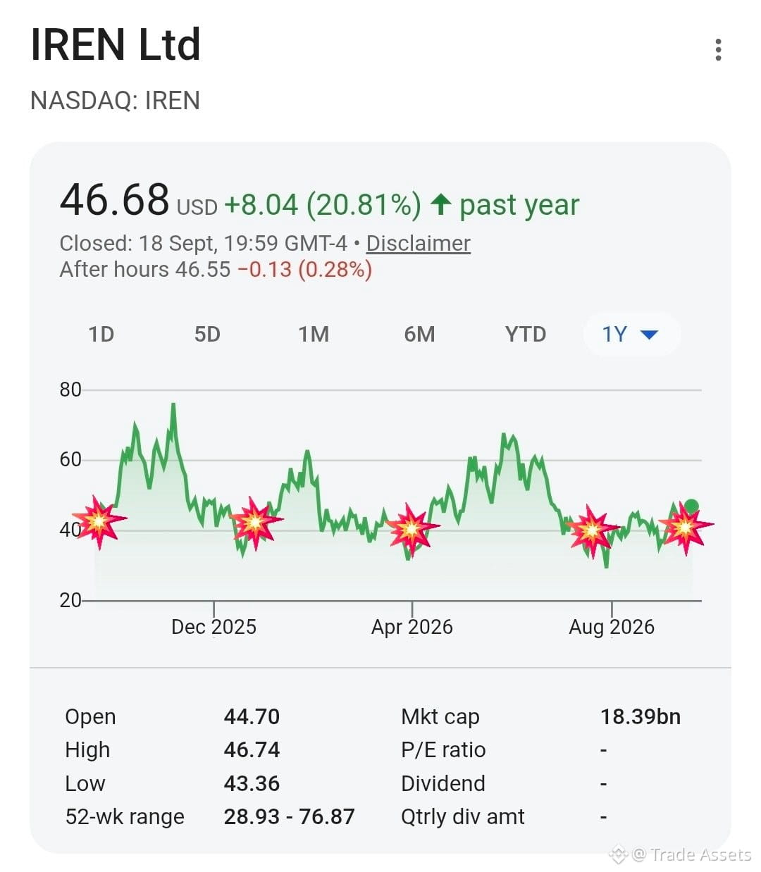The width and height of the screenshot is (761, 872).
Task: Click the IREN Ltd title
Action: (116, 44)
